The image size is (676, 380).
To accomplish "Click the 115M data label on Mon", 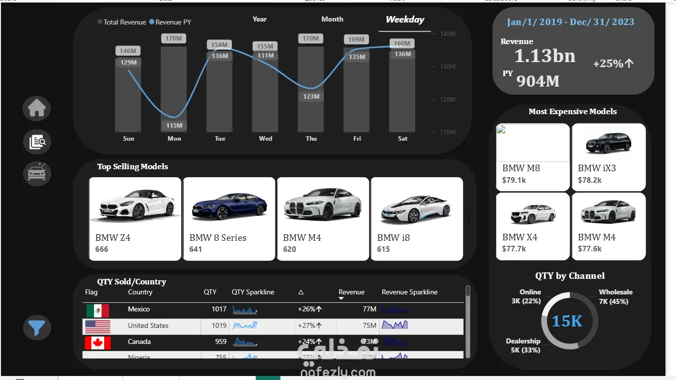I will (x=174, y=125).
